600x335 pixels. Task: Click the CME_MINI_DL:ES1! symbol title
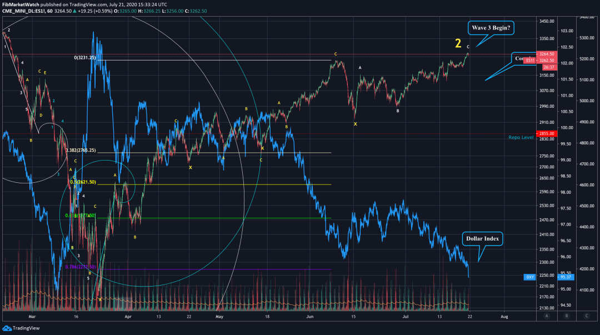click(x=24, y=11)
